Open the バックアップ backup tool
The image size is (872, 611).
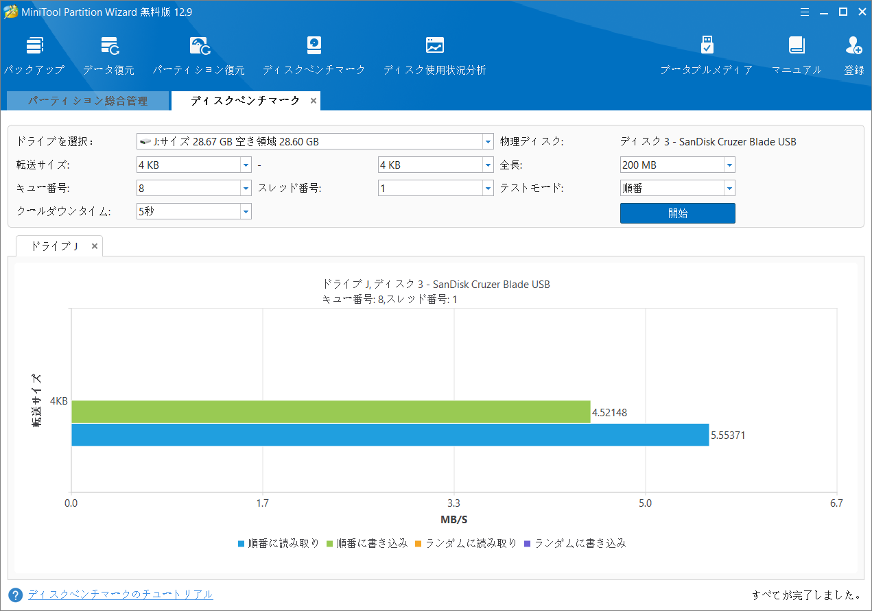click(34, 55)
